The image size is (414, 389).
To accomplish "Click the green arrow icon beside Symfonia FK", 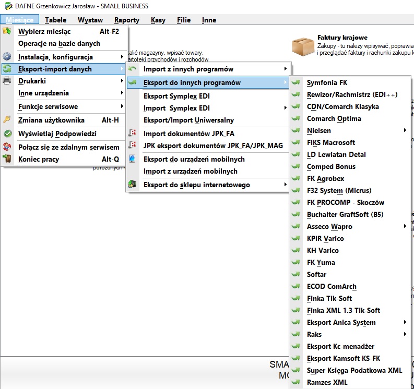I will tap(296, 82).
